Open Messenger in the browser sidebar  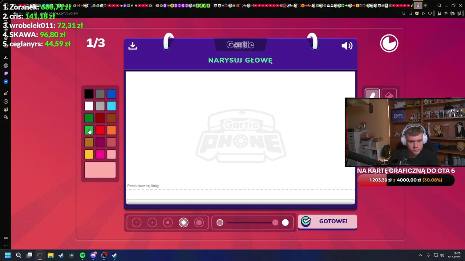pyautogui.click(x=6, y=82)
